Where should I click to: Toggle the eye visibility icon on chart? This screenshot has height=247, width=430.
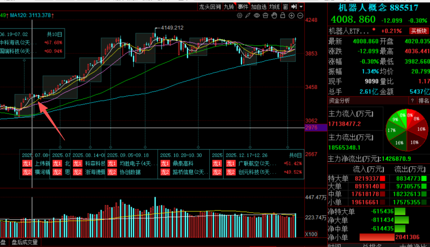click(256, 15)
